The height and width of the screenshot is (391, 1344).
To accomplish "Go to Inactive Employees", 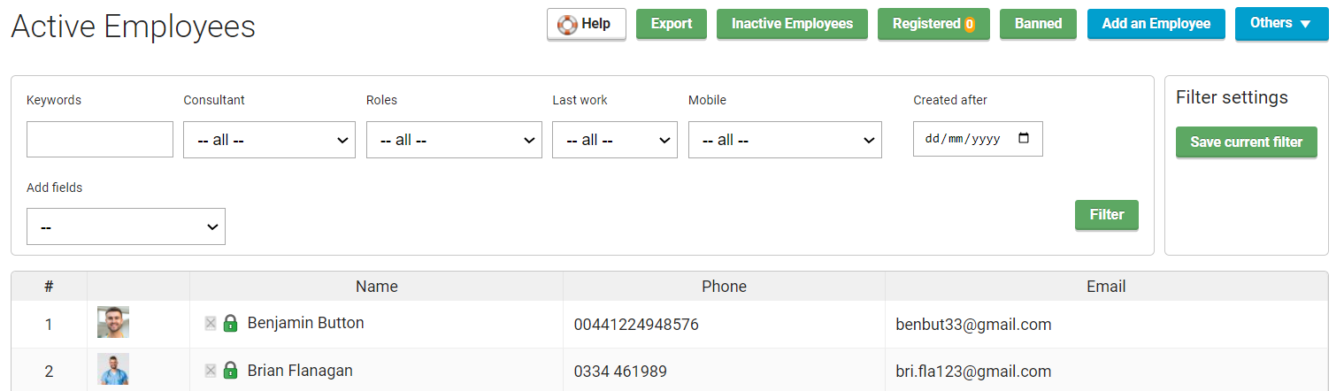I will [x=792, y=24].
